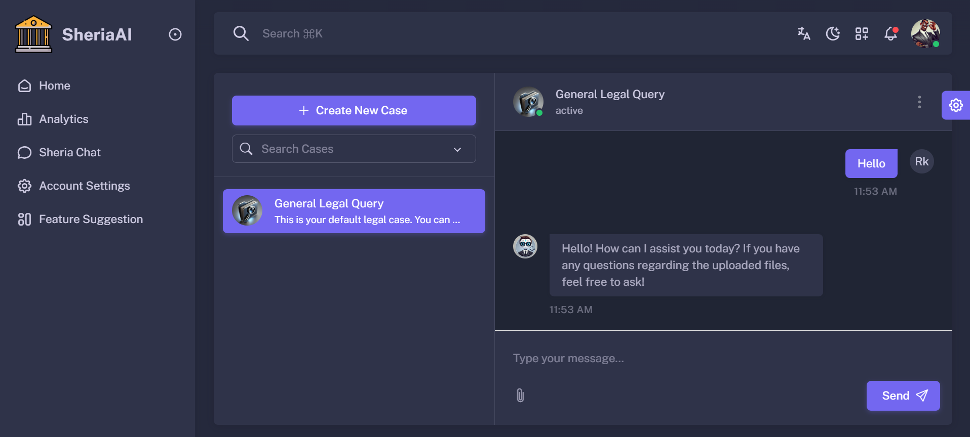Viewport: 970px width, 437px height.
Task: Select General Legal Query case in list
Action: pyautogui.click(x=354, y=211)
